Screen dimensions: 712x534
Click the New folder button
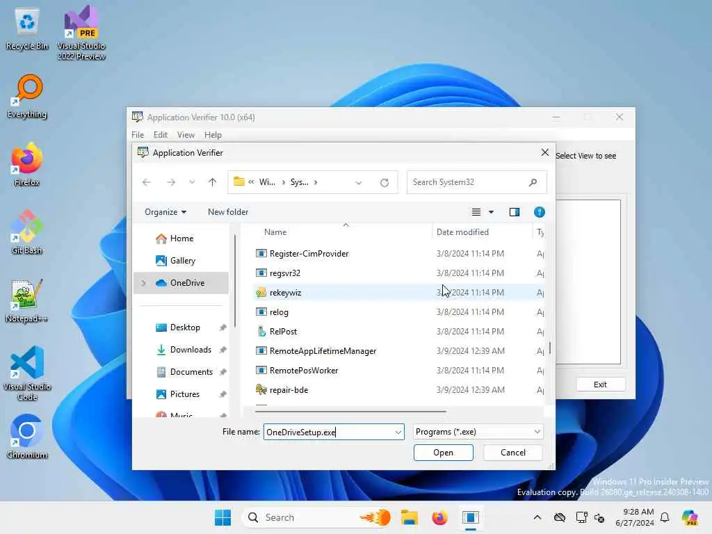coord(228,212)
